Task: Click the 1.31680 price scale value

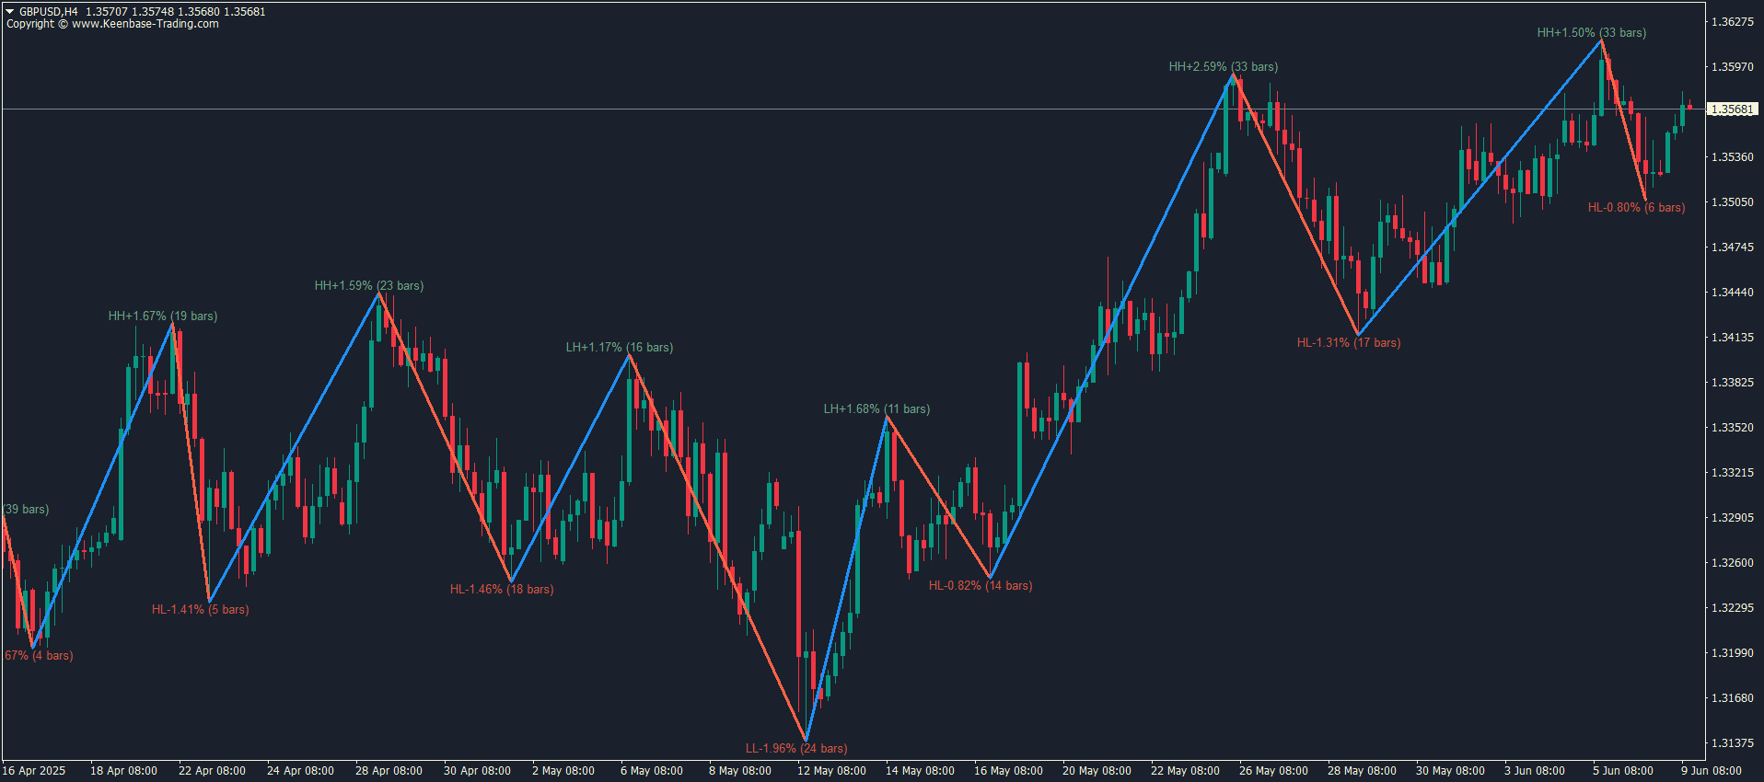Action: [1733, 698]
